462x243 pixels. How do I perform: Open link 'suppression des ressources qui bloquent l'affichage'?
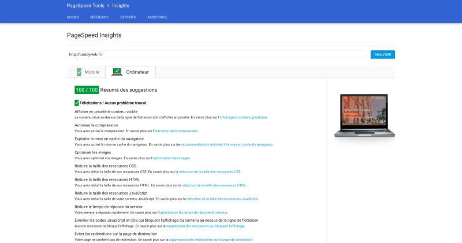coord(206,226)
